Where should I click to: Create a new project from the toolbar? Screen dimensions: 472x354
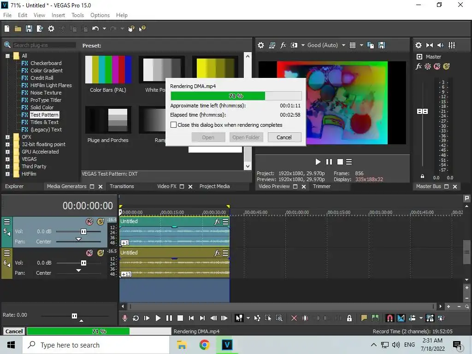pyautogui.click(x=7, y=29)
